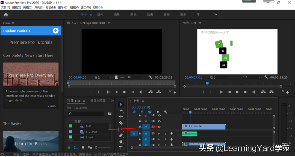Click the Home icon

(x=6, y=15)
